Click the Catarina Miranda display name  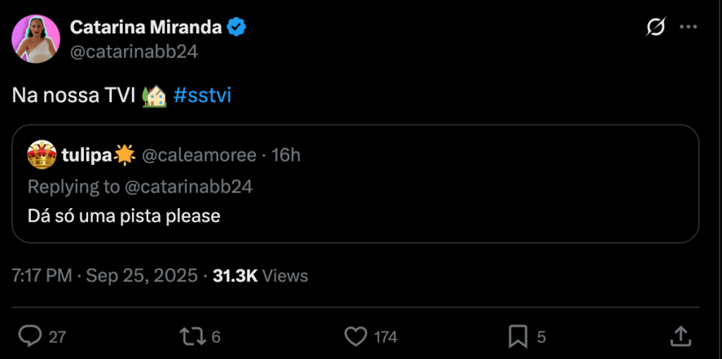146,28
